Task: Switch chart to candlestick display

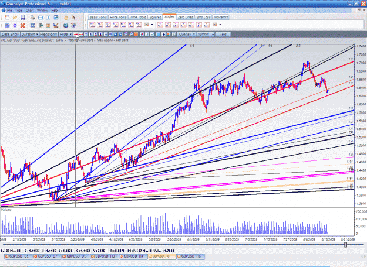Action: pos(142,35)
